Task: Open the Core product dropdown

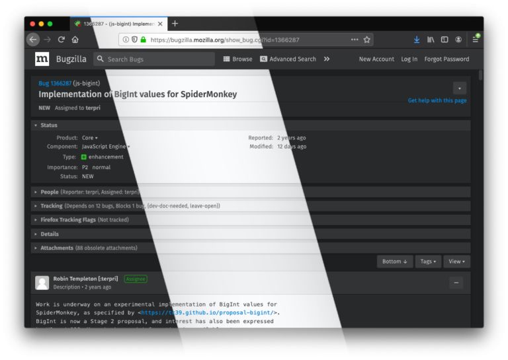Action: pyautogui.click(x=90, y=138)
